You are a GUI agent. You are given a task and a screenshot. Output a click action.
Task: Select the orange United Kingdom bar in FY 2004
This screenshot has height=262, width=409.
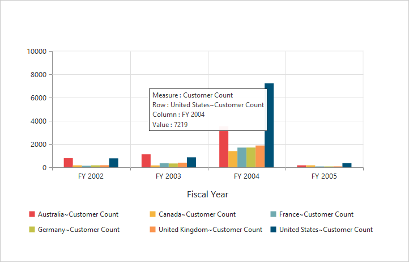(x=260, y=157)
